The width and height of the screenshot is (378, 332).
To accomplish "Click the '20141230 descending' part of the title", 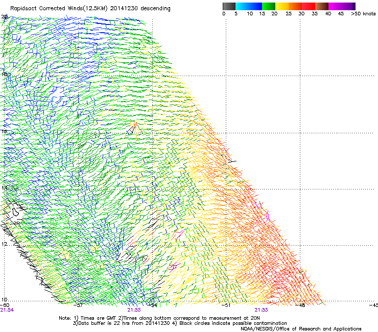I will (140, 9).
